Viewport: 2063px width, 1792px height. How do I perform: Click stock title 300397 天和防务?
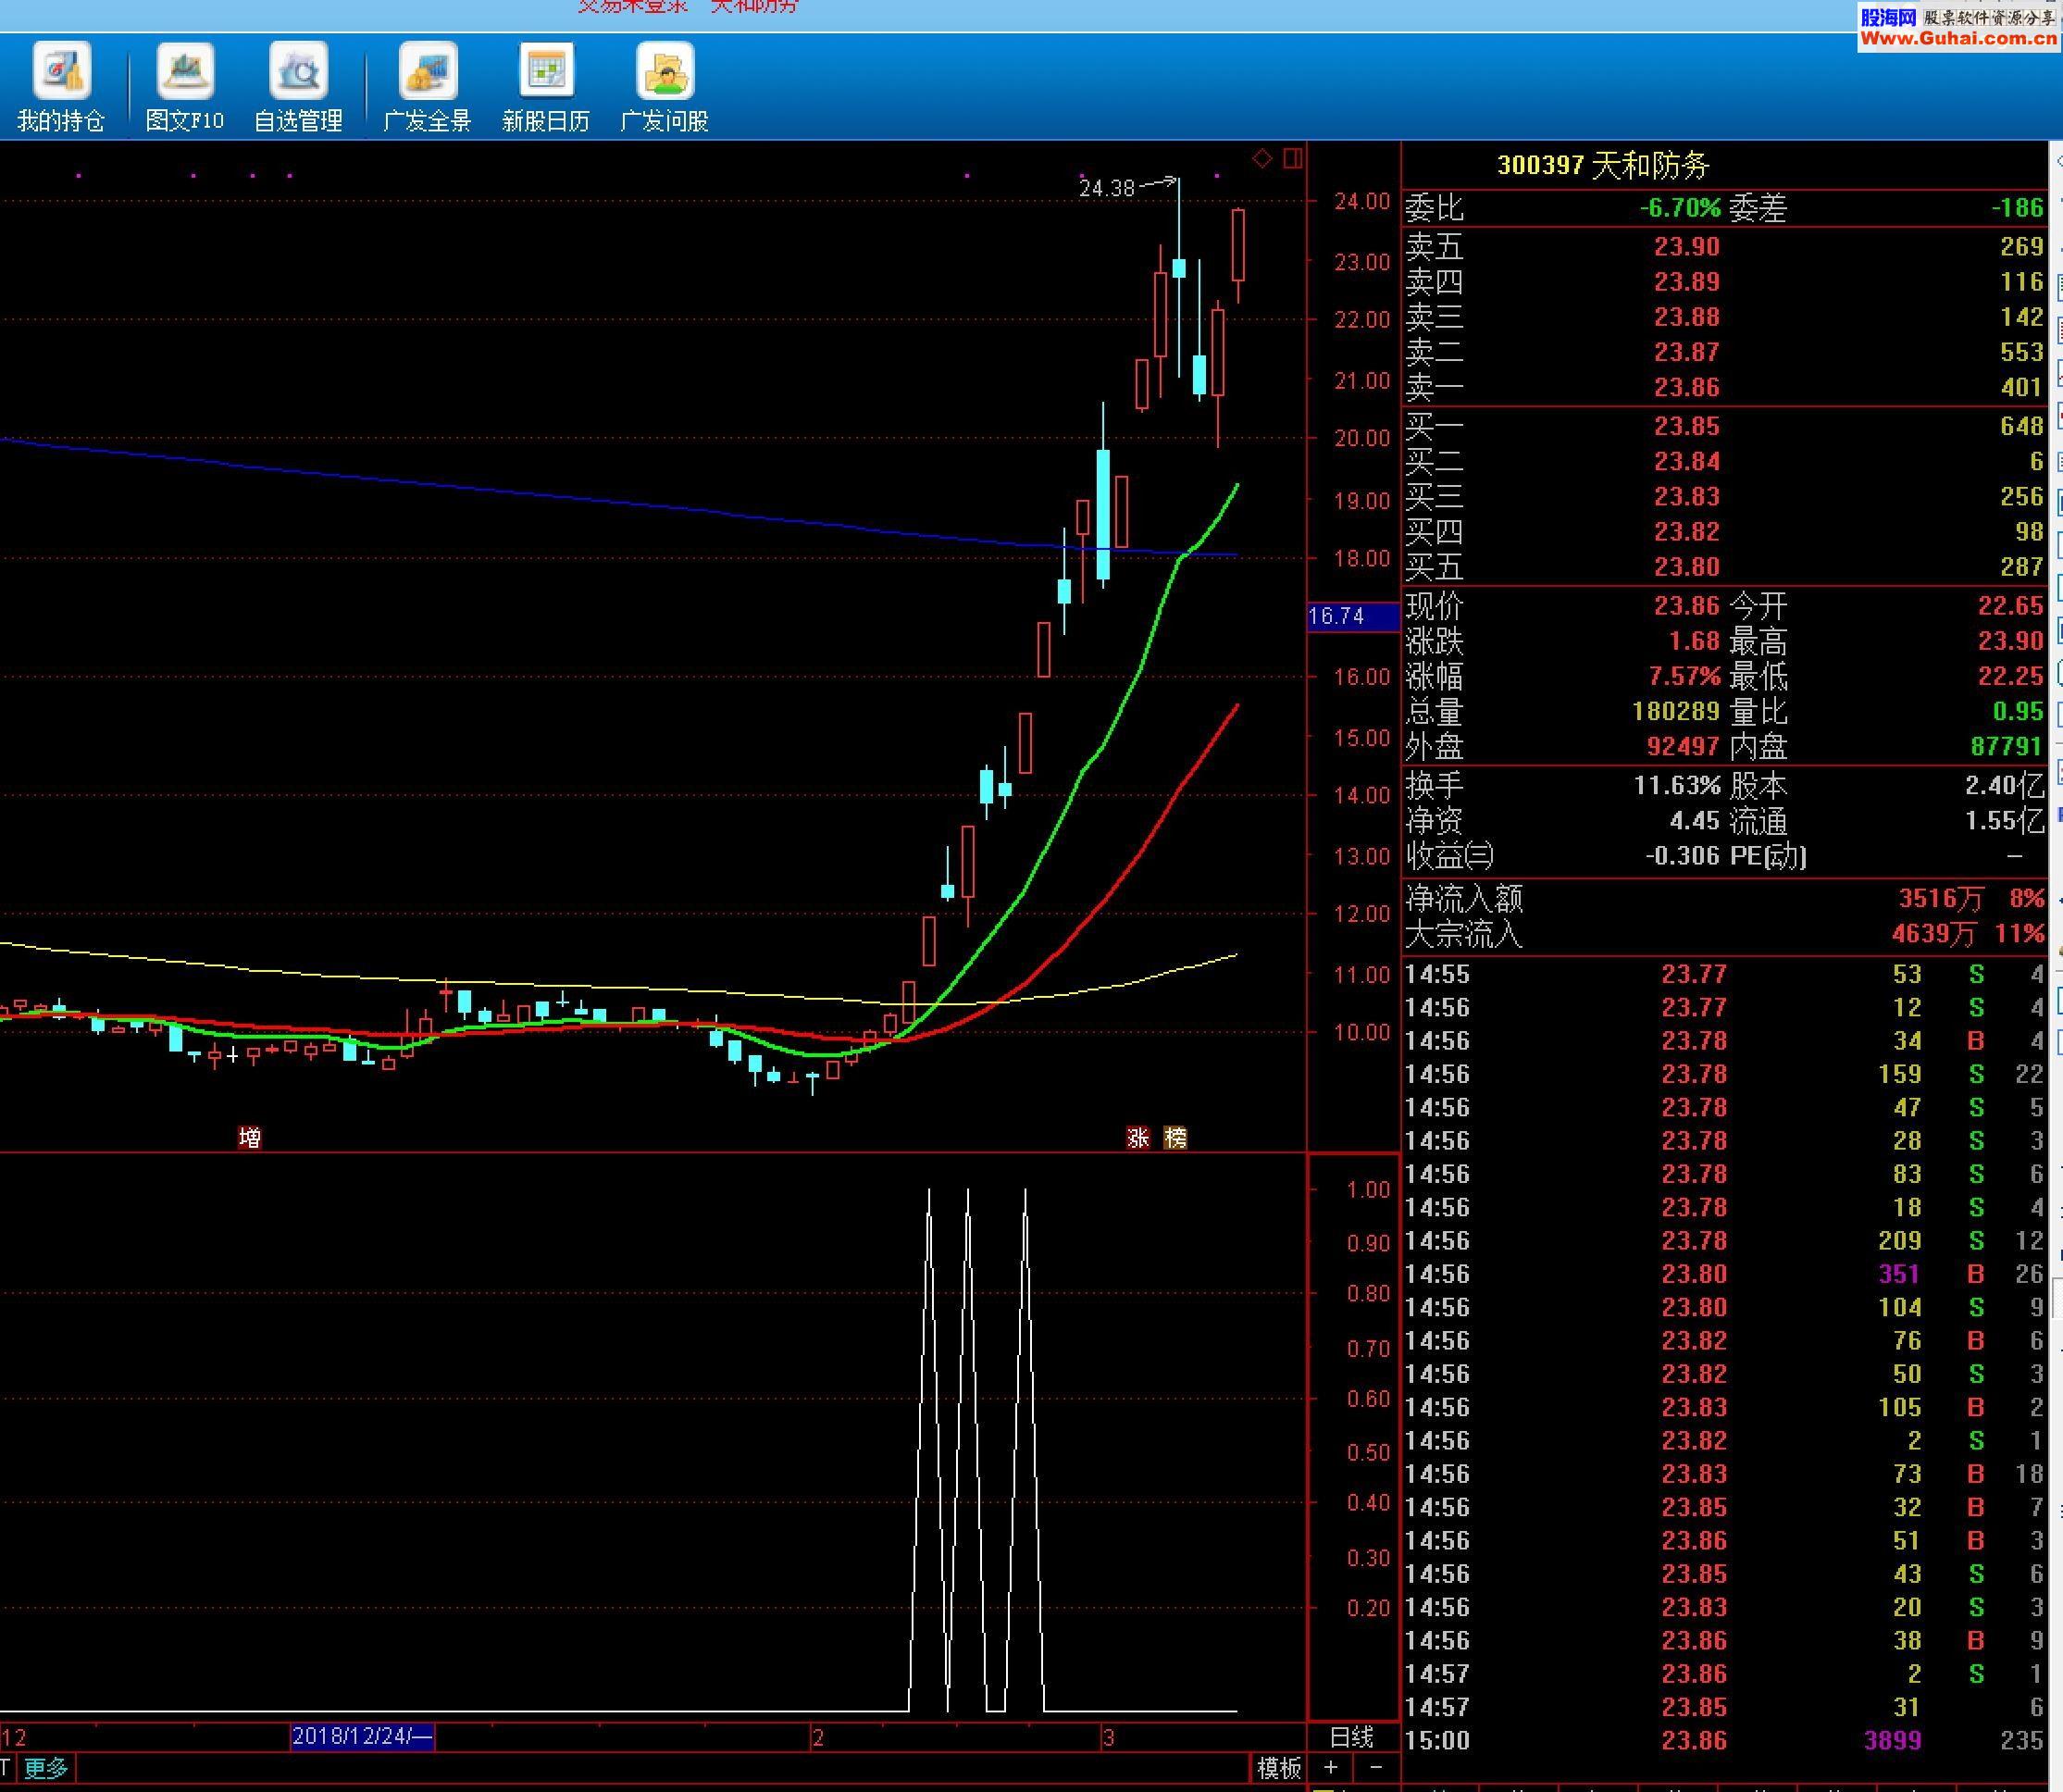point(1603,165)
